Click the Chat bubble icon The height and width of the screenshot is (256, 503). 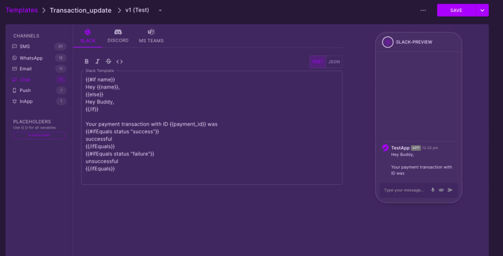click(x=14, y=79)
